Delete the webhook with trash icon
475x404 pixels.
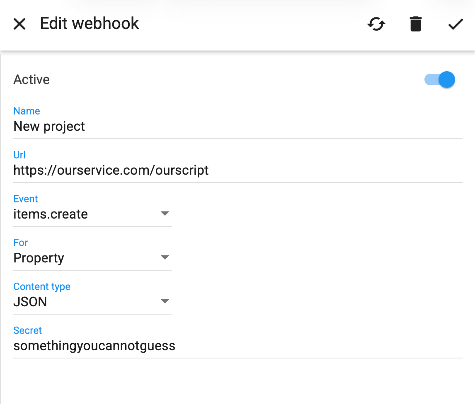pyautogui.click(x=415, y=24)
